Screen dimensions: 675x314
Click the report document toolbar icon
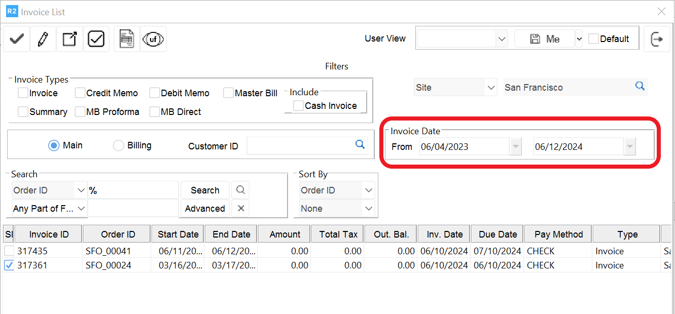[x=126, y=39]
